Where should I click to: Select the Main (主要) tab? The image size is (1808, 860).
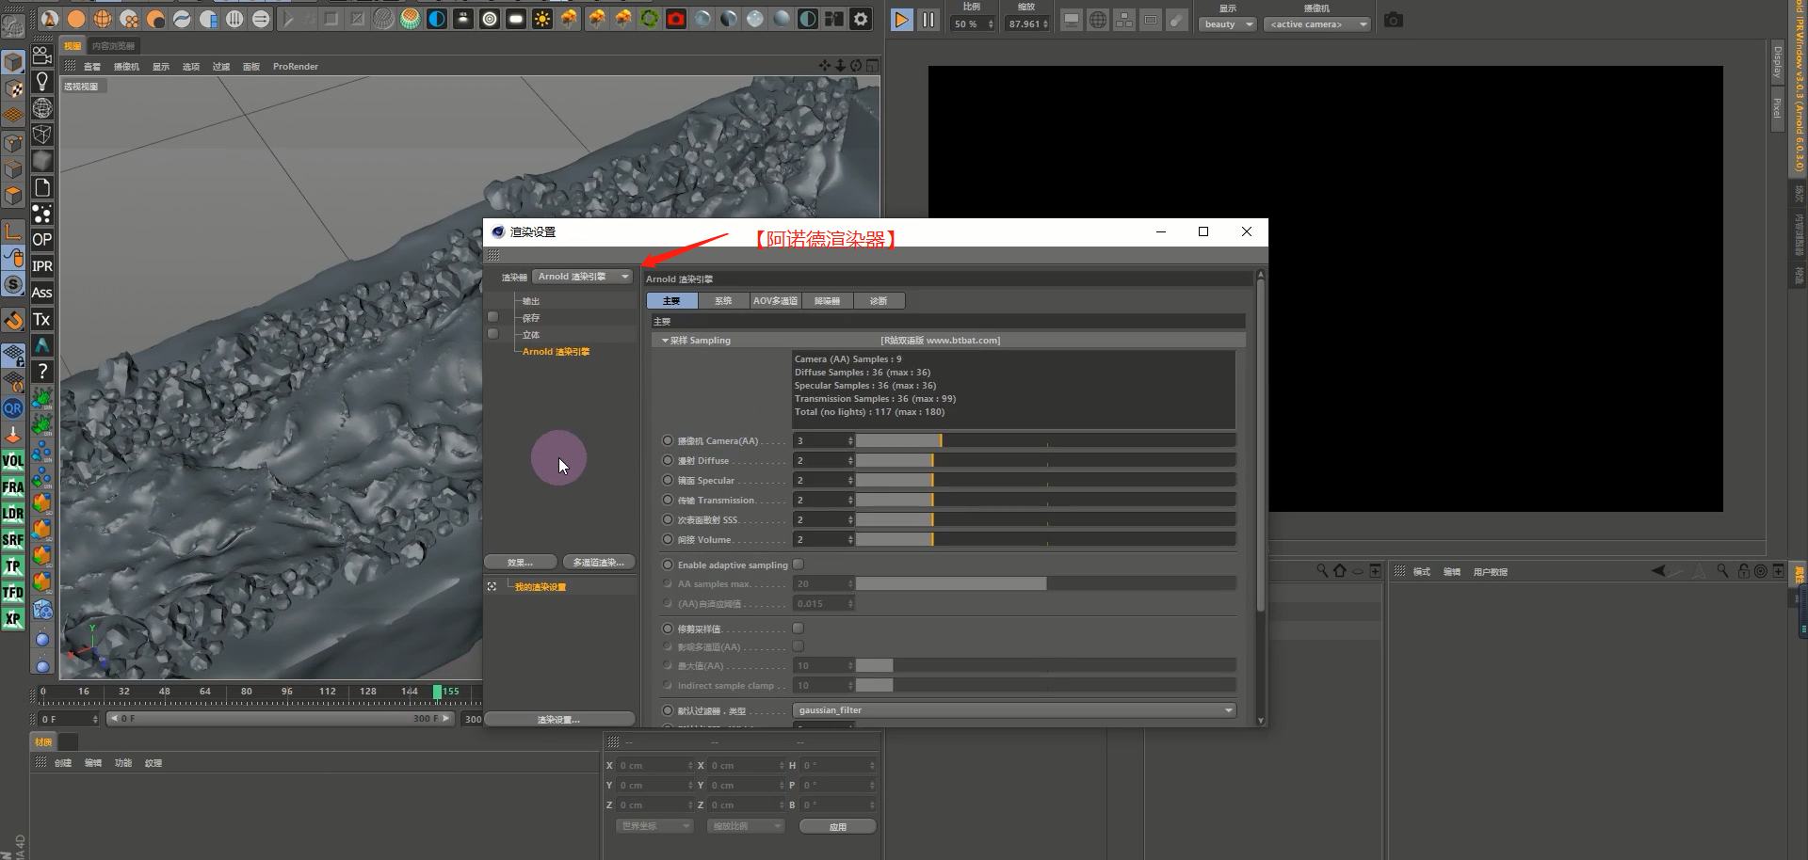(671, 301)
